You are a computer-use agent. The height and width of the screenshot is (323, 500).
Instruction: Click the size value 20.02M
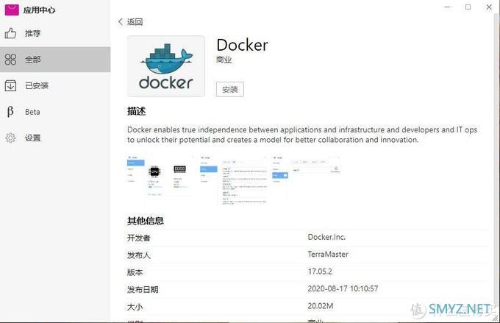pos(321,306)
